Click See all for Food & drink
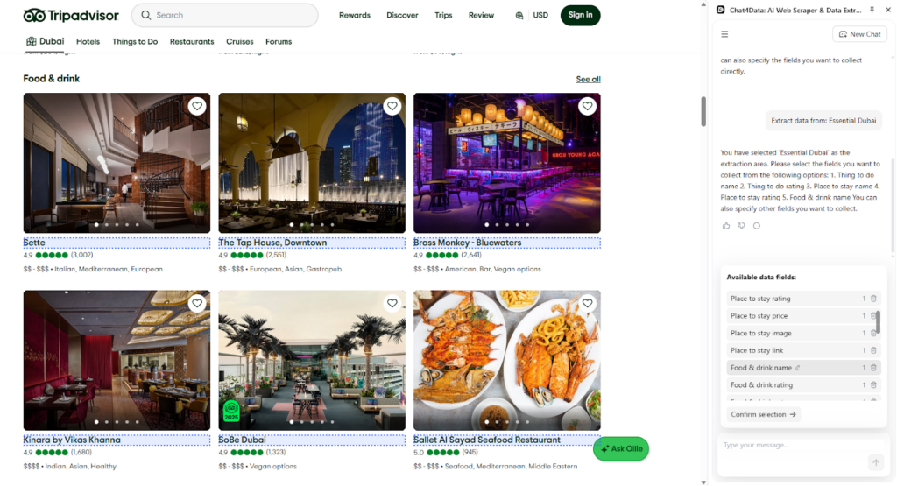Viewport: 897px width, 486px height. [x=588, y=80]
